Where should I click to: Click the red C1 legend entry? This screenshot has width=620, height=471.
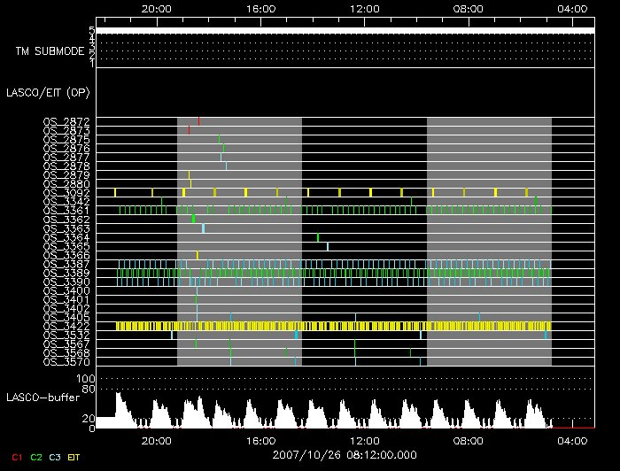click(16, 457)
